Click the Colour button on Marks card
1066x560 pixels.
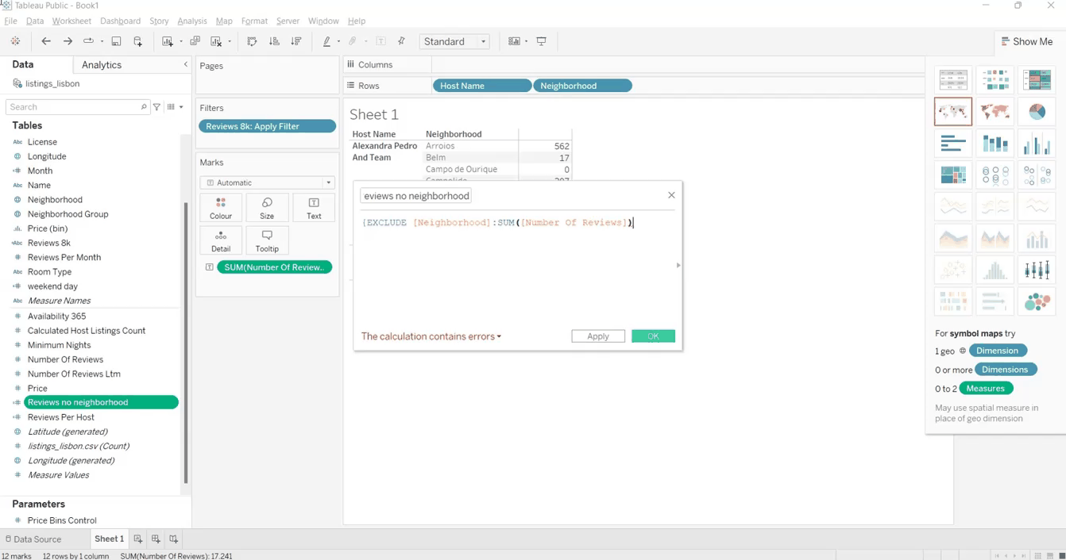(x=221, y=208)
